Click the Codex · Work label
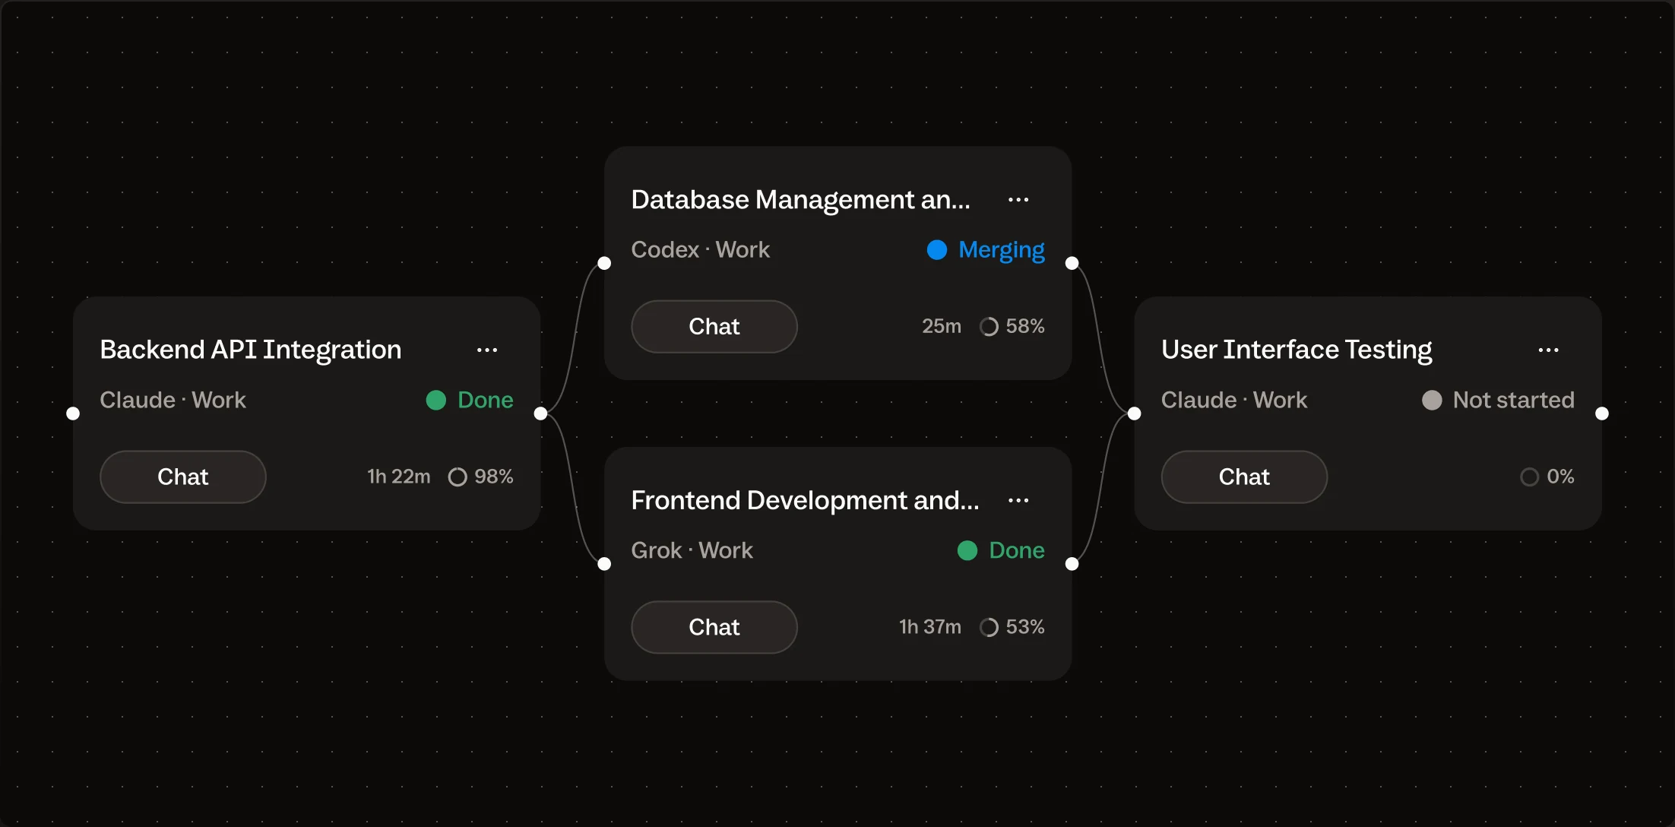 701,249
